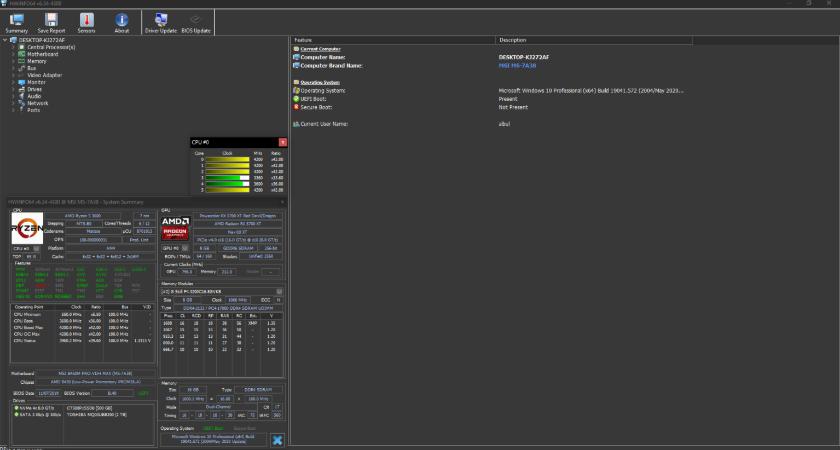Expand the Bus tree node

(13, 68)
